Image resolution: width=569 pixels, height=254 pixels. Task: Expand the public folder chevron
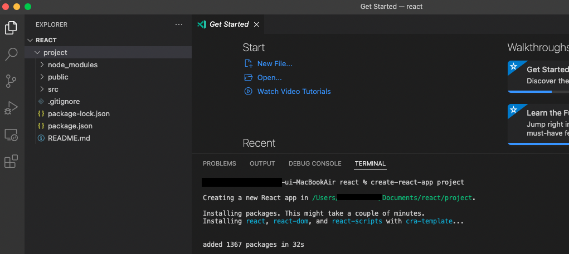(x=42, y=77)
